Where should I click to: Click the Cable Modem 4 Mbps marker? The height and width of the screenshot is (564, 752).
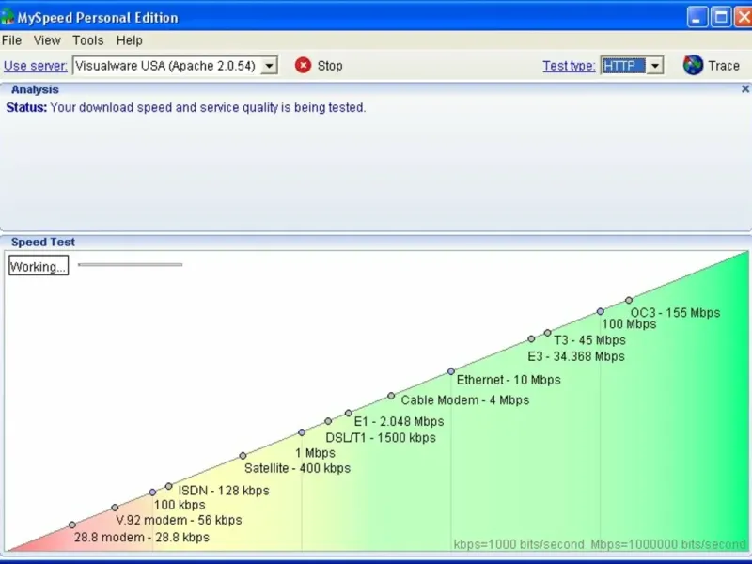pos(391,396)
